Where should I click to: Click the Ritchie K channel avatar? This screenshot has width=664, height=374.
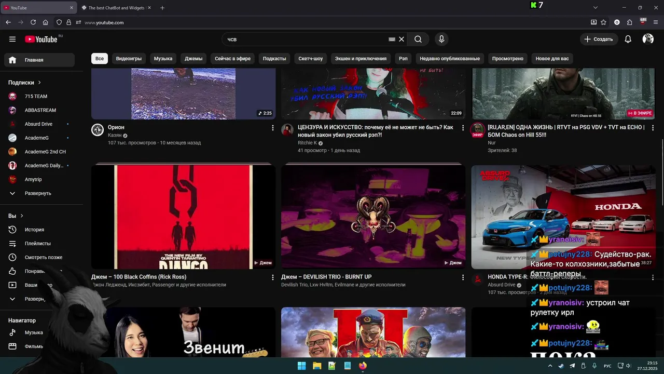pyautogui.click(x=287, y=130)
